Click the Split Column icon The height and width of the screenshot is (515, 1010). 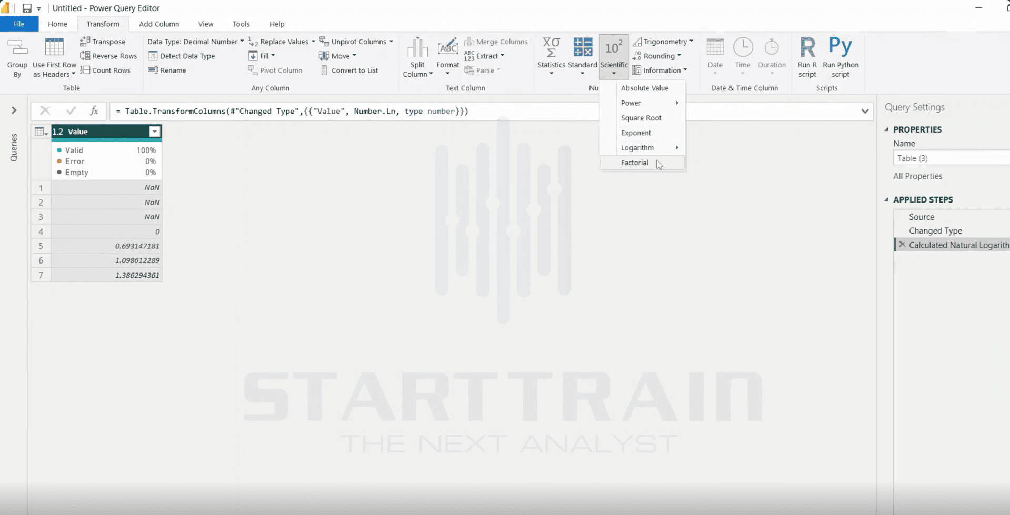point(417,48)
